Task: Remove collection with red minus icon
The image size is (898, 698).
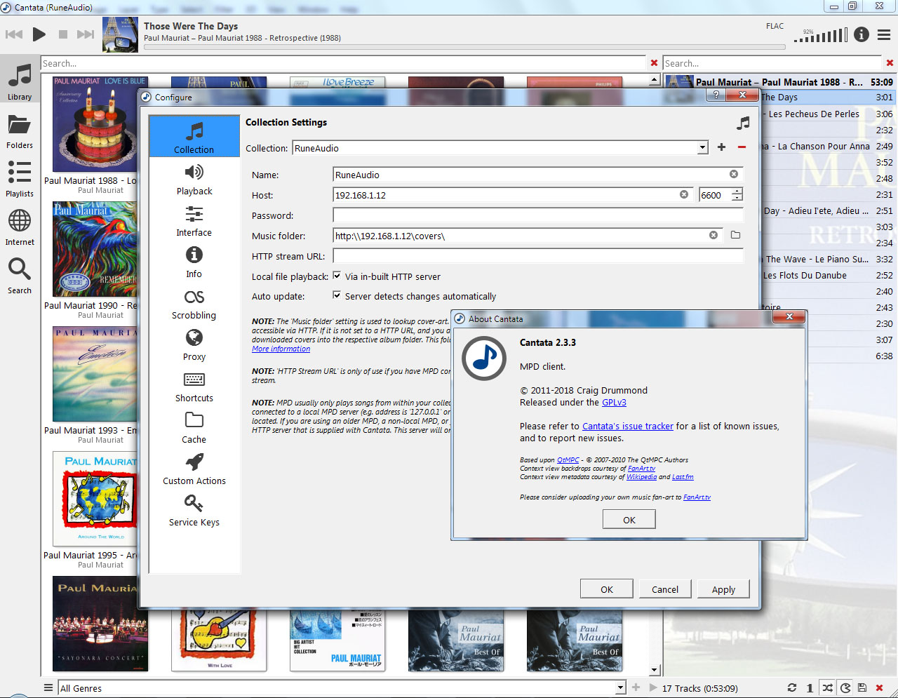Action: pyautogui.click(x=742, y=147)
